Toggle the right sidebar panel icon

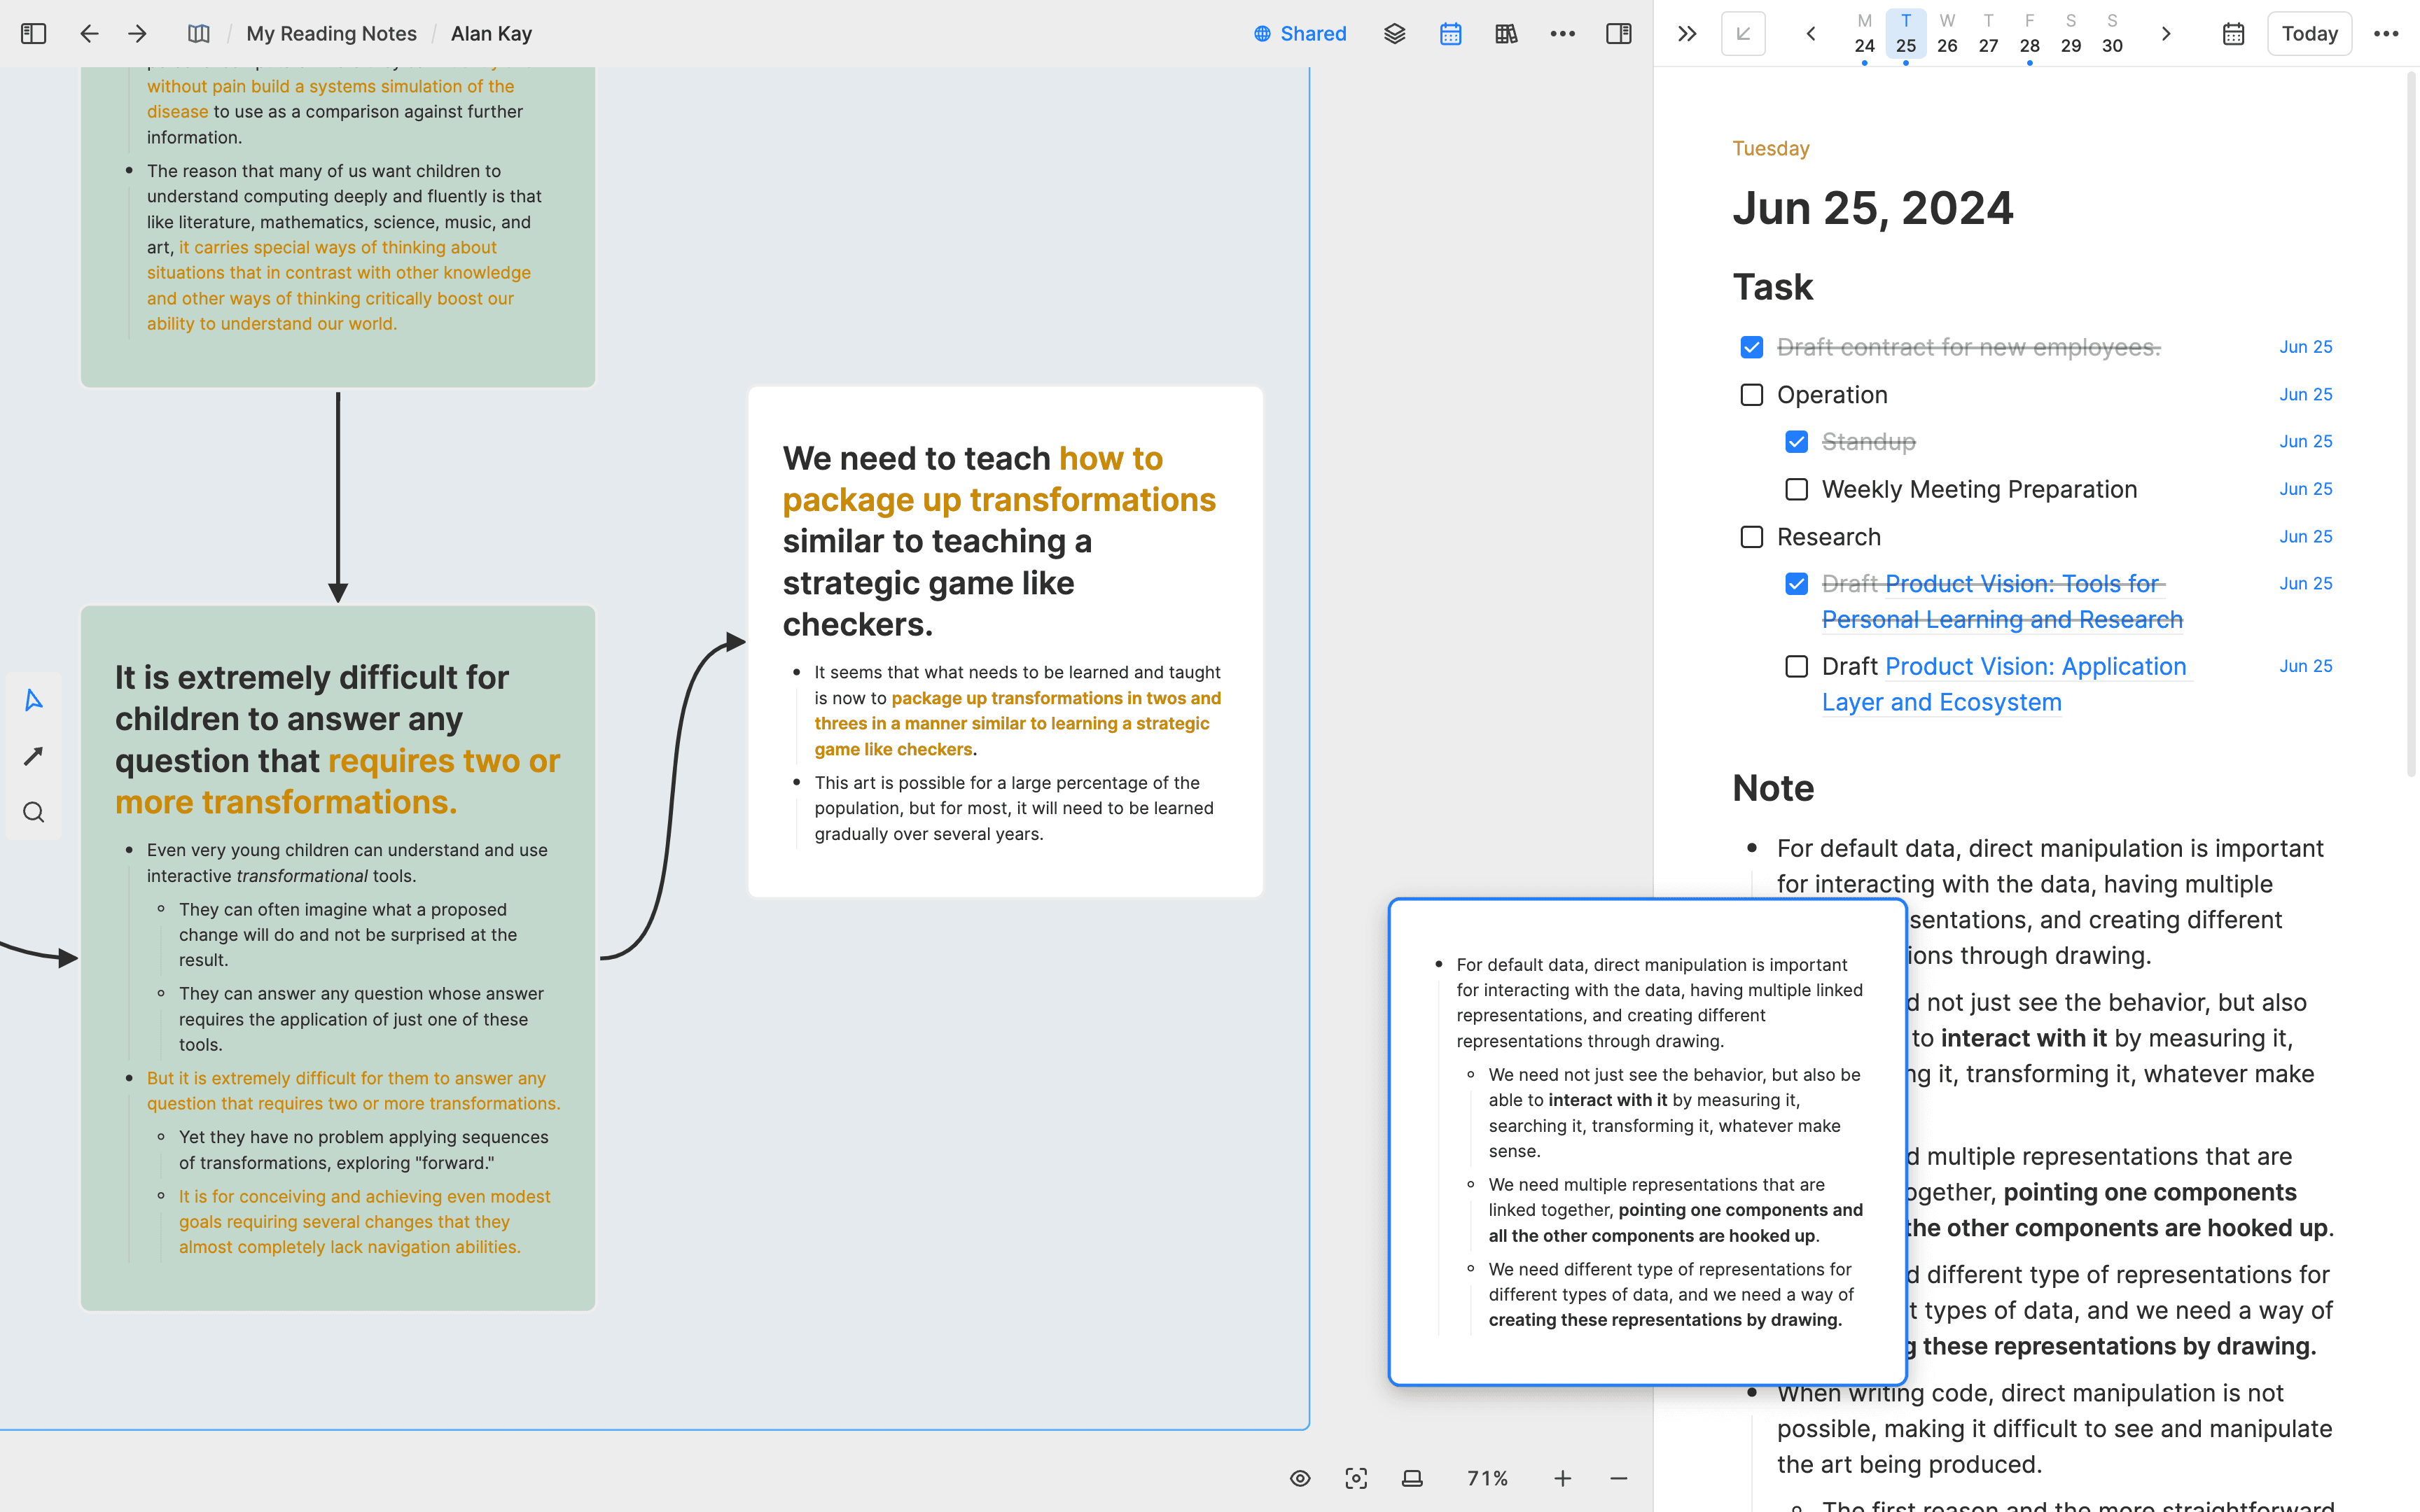tap(1619, 33)
